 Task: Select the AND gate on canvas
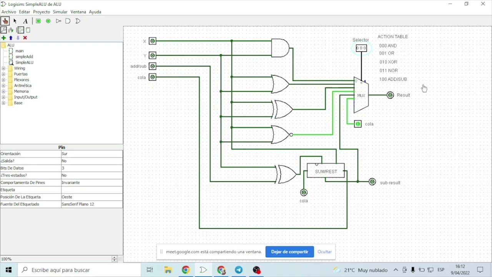[280, 48]
